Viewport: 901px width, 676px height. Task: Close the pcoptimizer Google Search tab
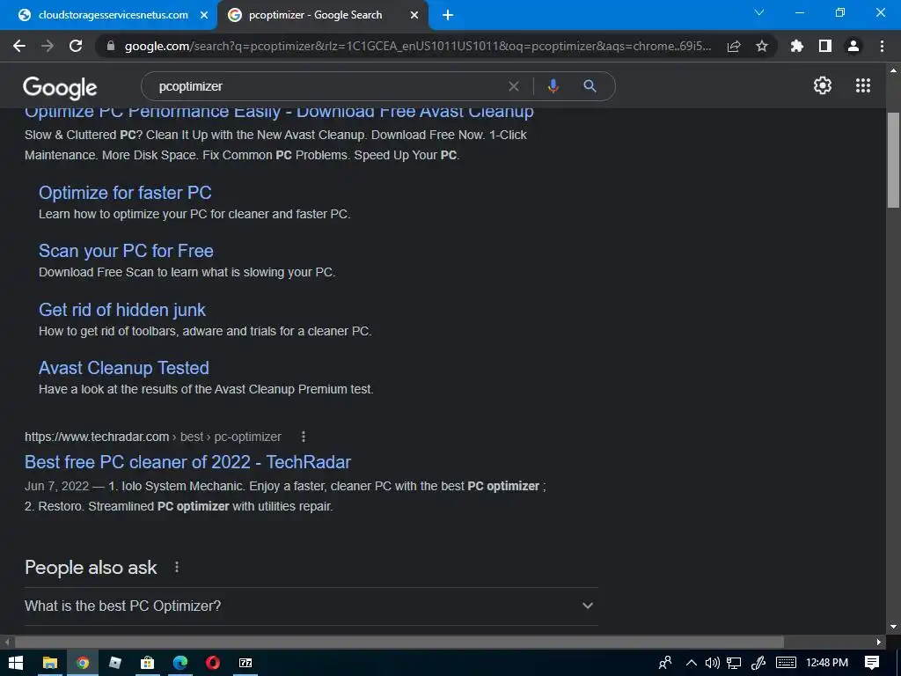coord(414,16)
